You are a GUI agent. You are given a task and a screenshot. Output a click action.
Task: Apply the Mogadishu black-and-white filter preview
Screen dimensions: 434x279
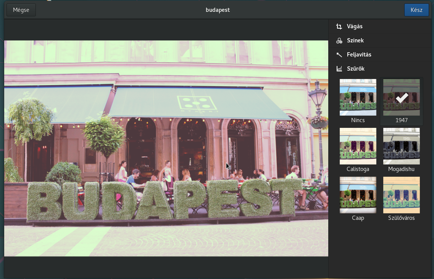click(401, 146)
